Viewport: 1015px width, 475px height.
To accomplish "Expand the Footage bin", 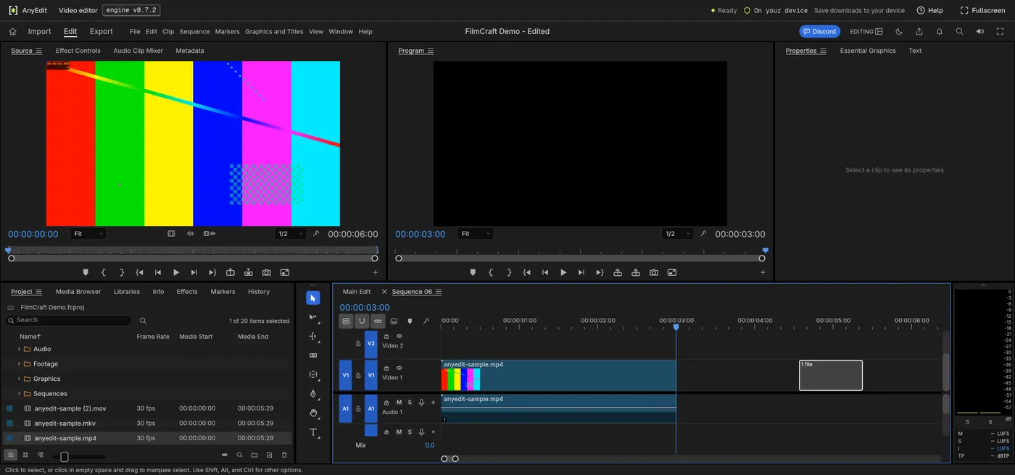I will point(19,364).
